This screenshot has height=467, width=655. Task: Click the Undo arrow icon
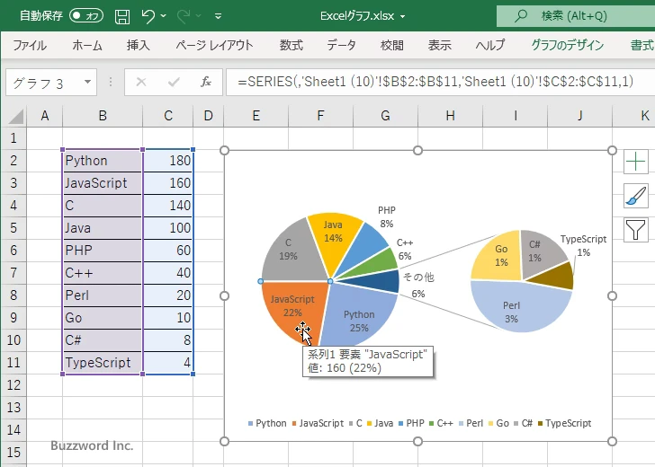point(148,16)
